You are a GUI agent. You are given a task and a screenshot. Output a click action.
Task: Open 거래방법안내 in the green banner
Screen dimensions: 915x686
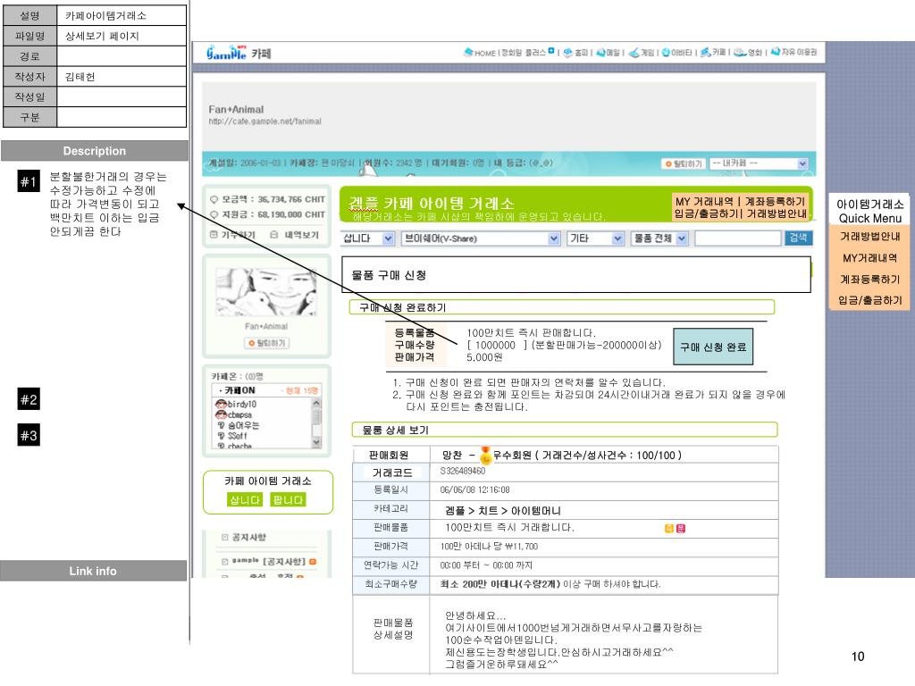776,214
